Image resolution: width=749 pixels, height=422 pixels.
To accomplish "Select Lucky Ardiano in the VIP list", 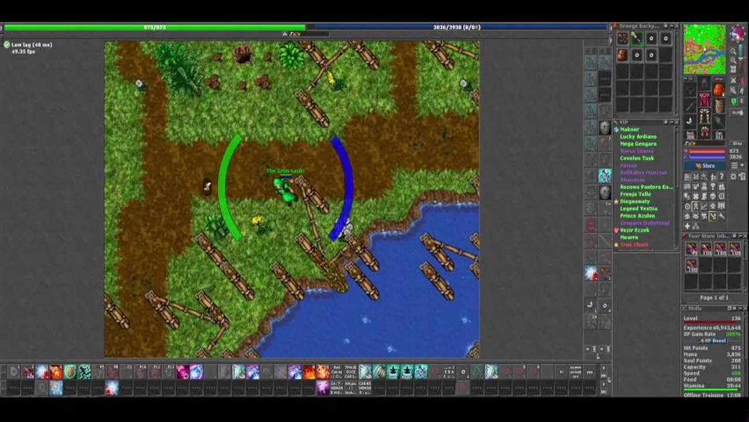I will 638,136.
